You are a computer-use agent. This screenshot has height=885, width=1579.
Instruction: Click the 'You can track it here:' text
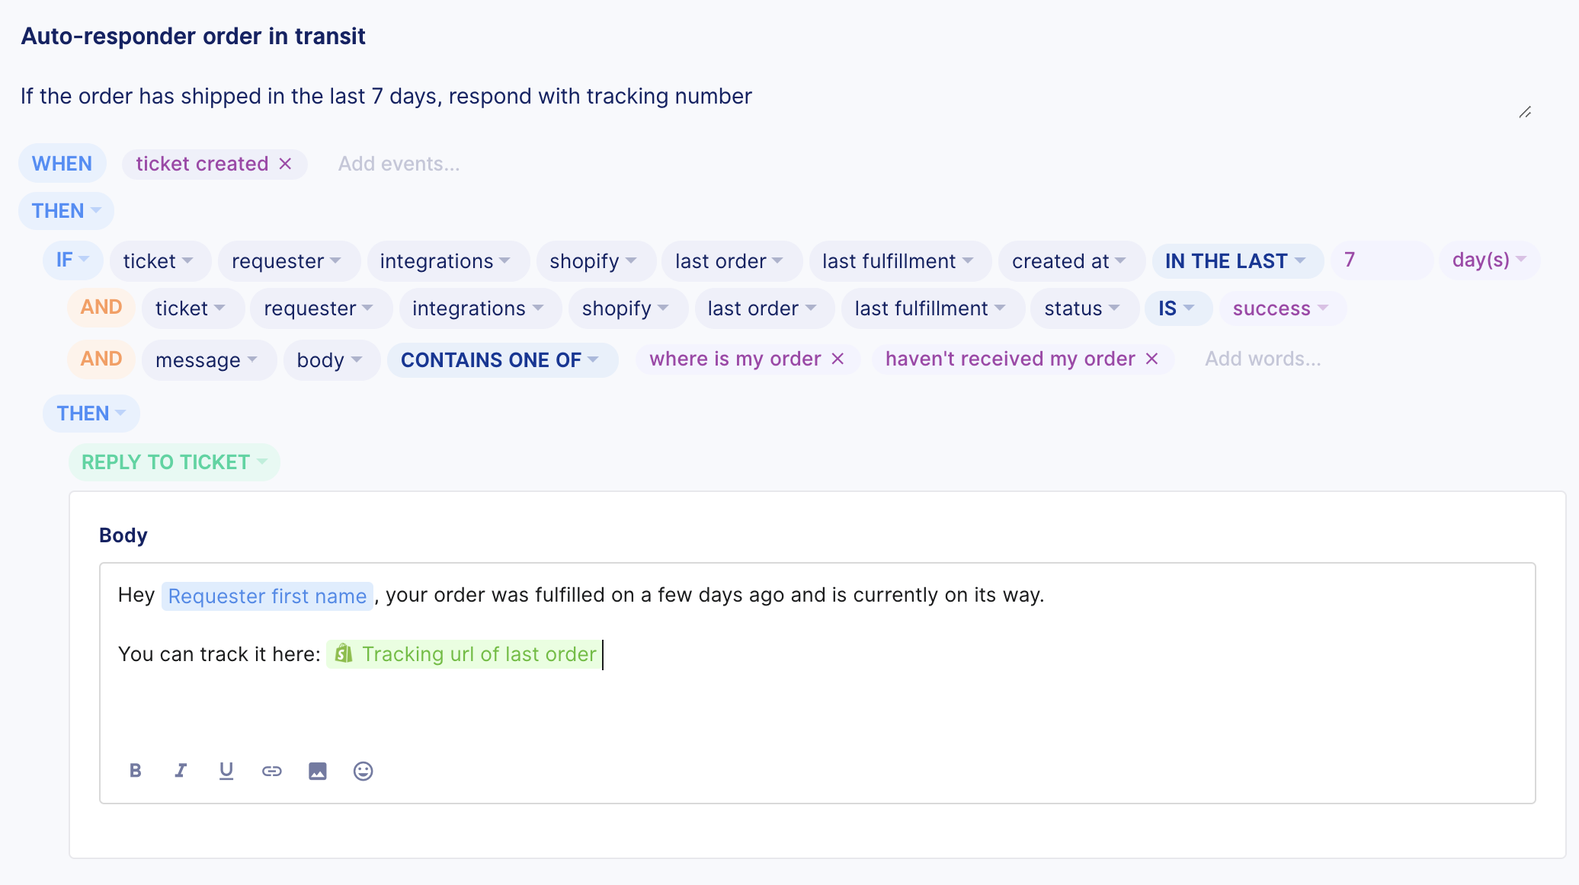point(219,654)
